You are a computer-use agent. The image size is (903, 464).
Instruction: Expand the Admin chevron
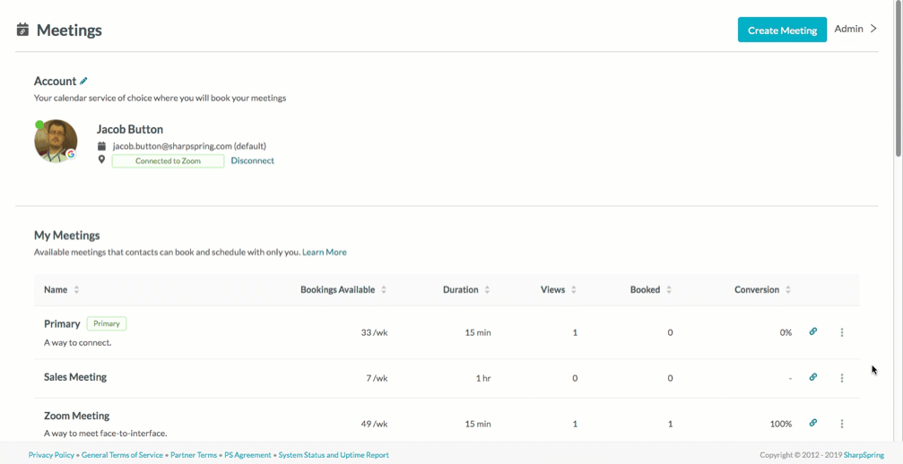pos(873,28)
